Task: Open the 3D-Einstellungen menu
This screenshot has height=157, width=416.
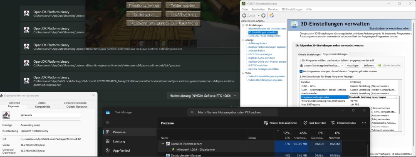Action: (292, 9)
